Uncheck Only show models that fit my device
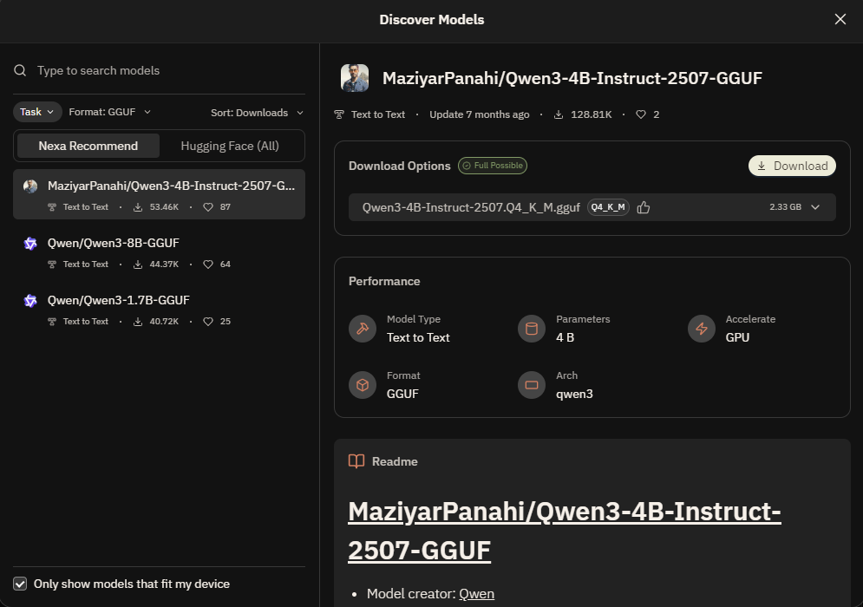This screenshot has height=607, width=863. pos(20,584)
